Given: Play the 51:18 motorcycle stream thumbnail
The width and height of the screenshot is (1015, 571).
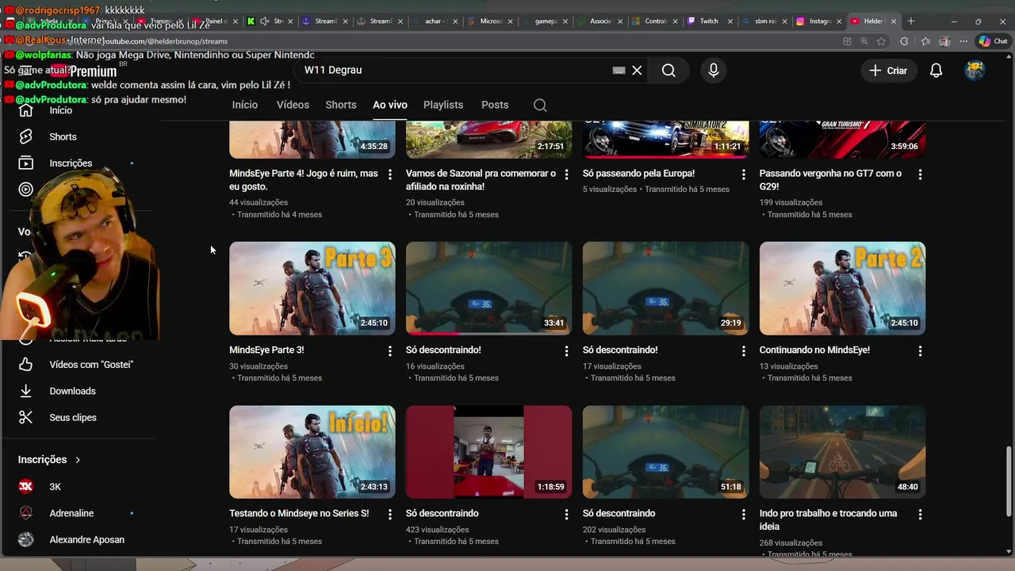Looking at the screenshot, I should pyautogui.click(x=665, y=452).
